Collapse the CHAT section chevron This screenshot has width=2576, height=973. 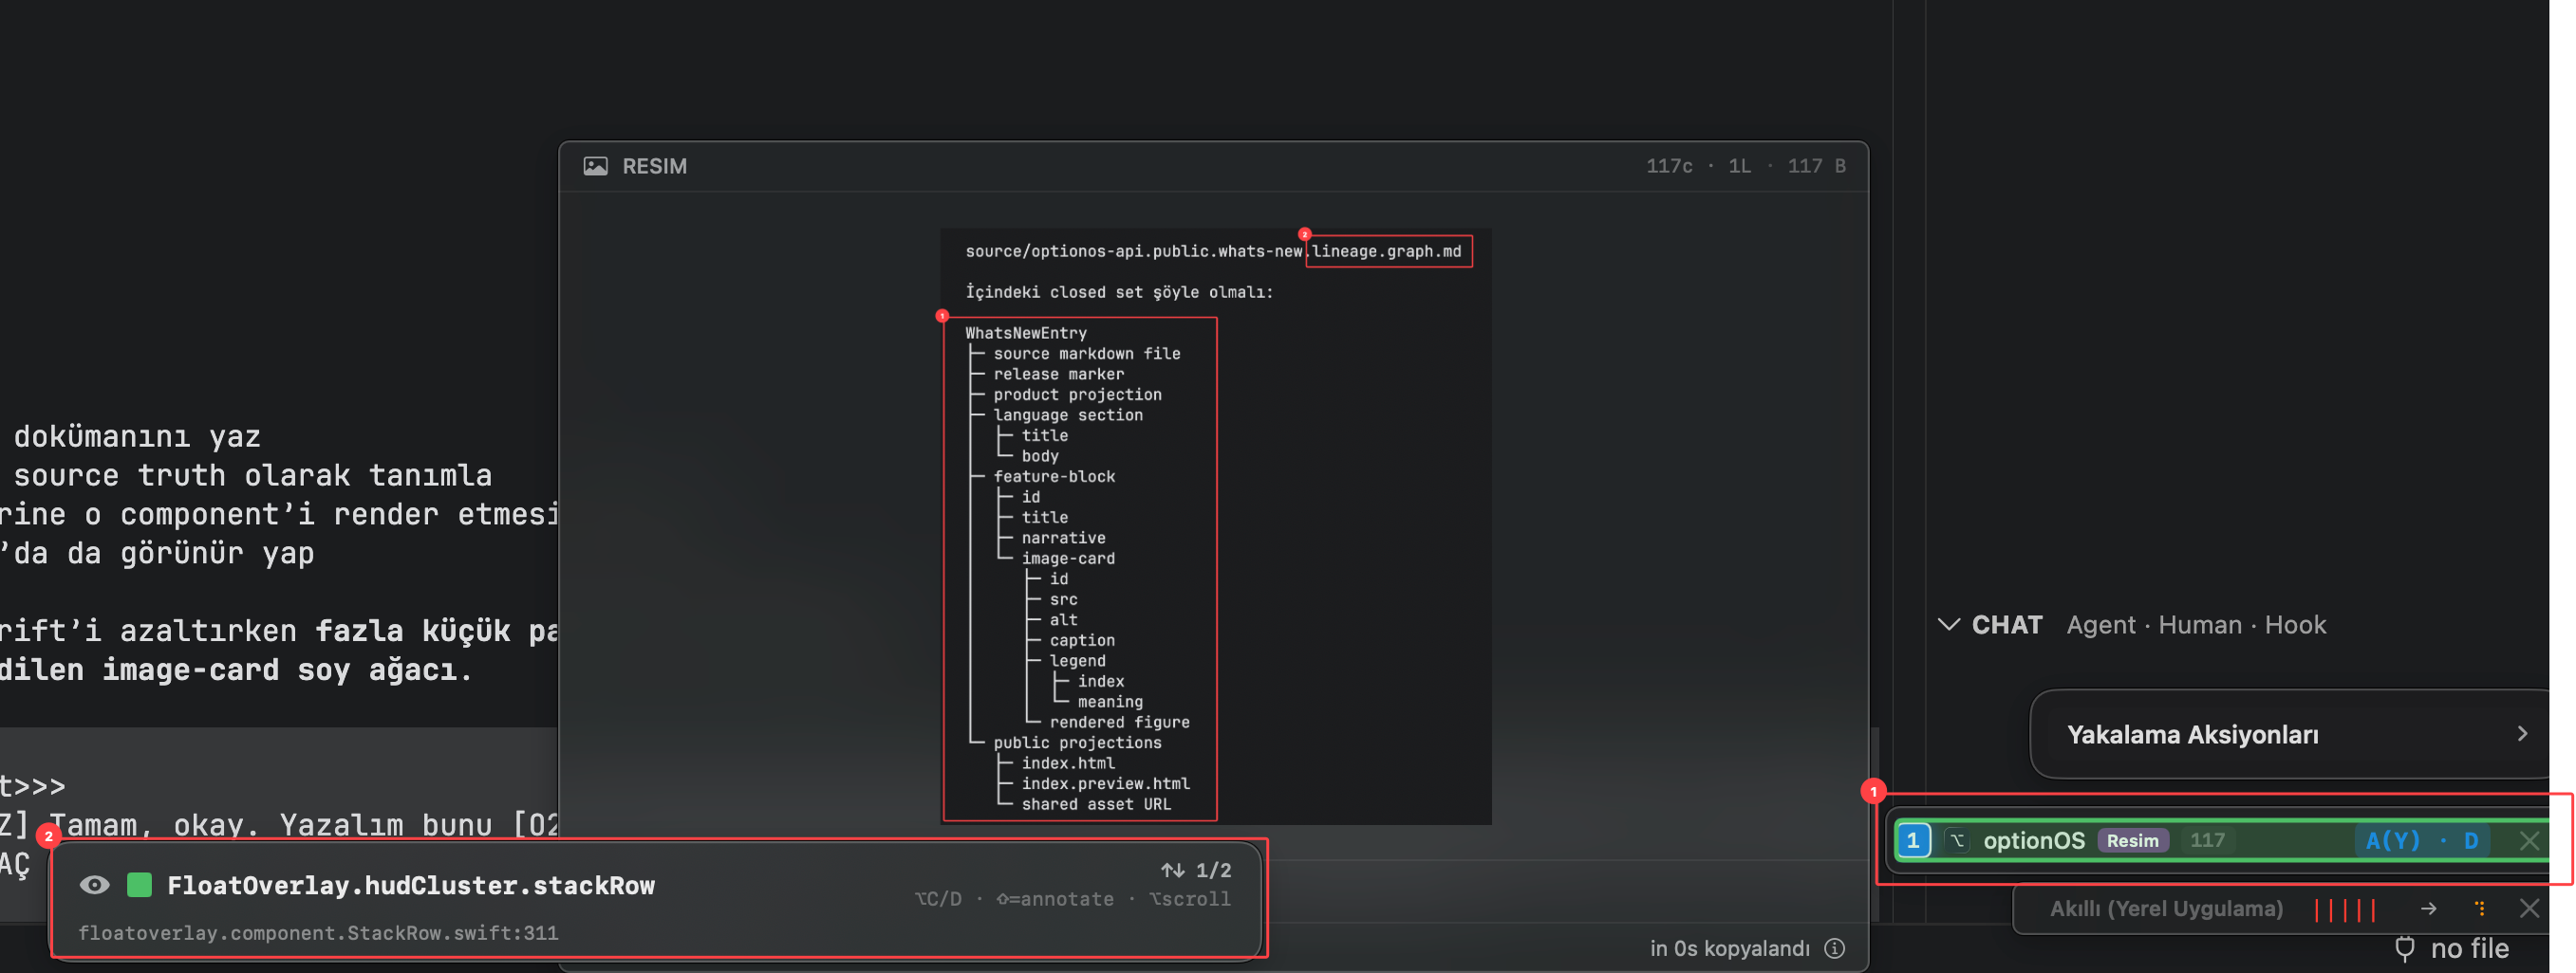(1948, 624)
